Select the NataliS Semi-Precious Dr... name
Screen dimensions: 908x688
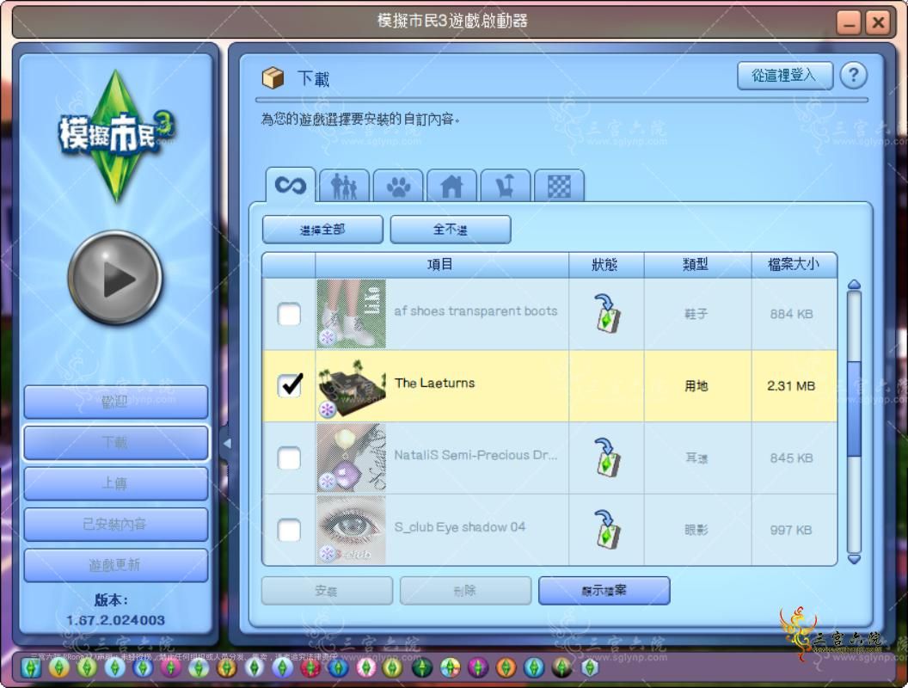pyautogui.click(x=475, y=455)
